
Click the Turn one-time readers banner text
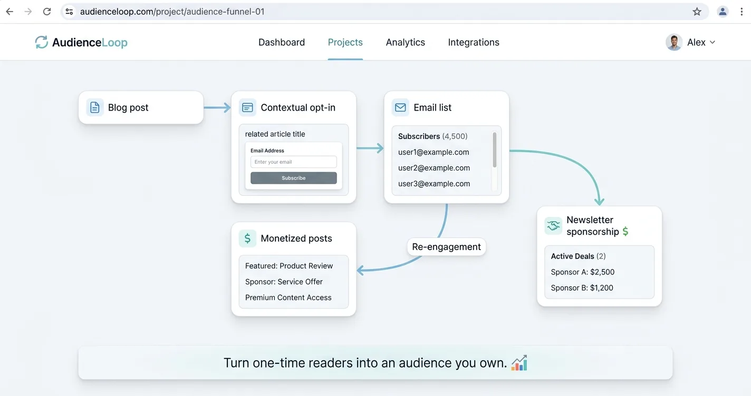click(365, 363)
